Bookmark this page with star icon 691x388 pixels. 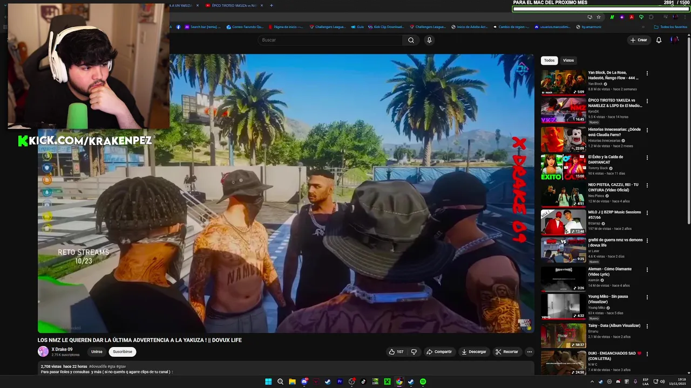[599, 17]
